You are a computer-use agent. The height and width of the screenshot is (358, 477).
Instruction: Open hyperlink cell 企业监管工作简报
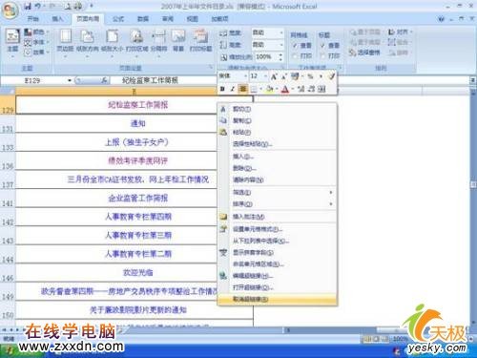(137, 198)
